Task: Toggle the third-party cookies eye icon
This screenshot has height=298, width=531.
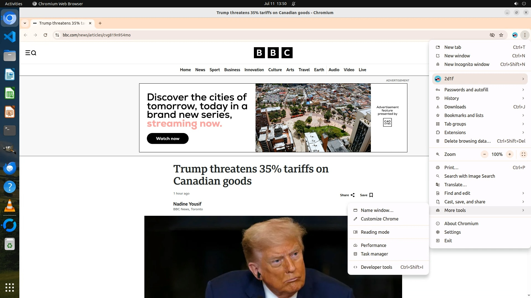Action: click(x=492, y=35)
